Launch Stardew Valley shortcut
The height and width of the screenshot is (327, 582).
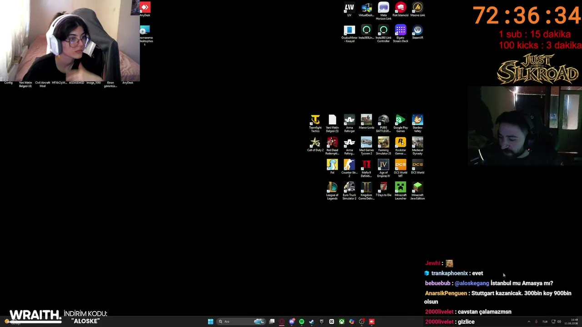[x=417, y=124]
